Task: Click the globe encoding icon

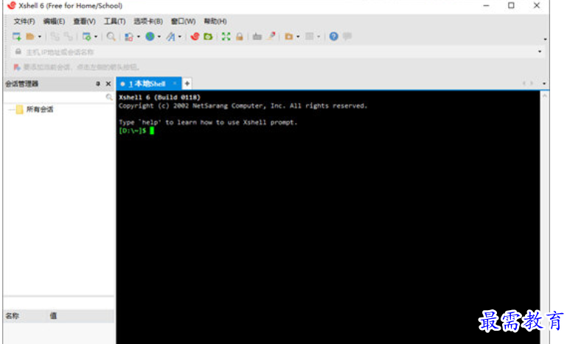Action: (150, 36)
